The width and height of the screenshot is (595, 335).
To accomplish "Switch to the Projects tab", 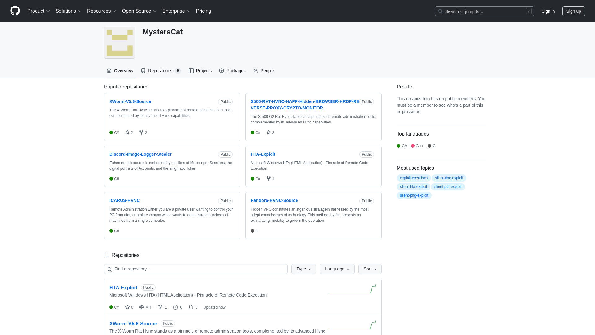I will 200,71.
